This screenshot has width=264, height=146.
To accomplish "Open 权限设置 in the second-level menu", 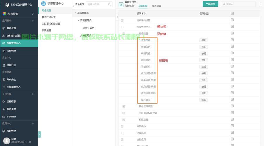I will click(46, 30).
